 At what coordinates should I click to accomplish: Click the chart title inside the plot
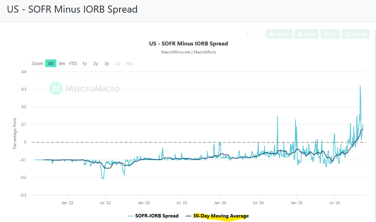point(189,44)
